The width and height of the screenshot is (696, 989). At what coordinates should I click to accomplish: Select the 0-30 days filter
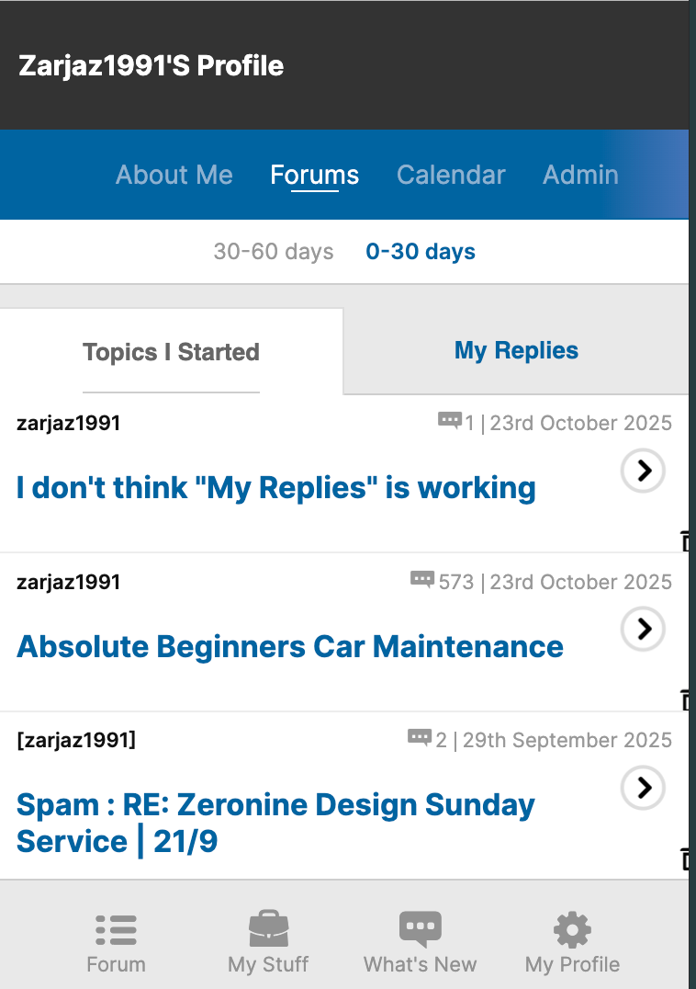pyautogui.click(x=421, y=252)
